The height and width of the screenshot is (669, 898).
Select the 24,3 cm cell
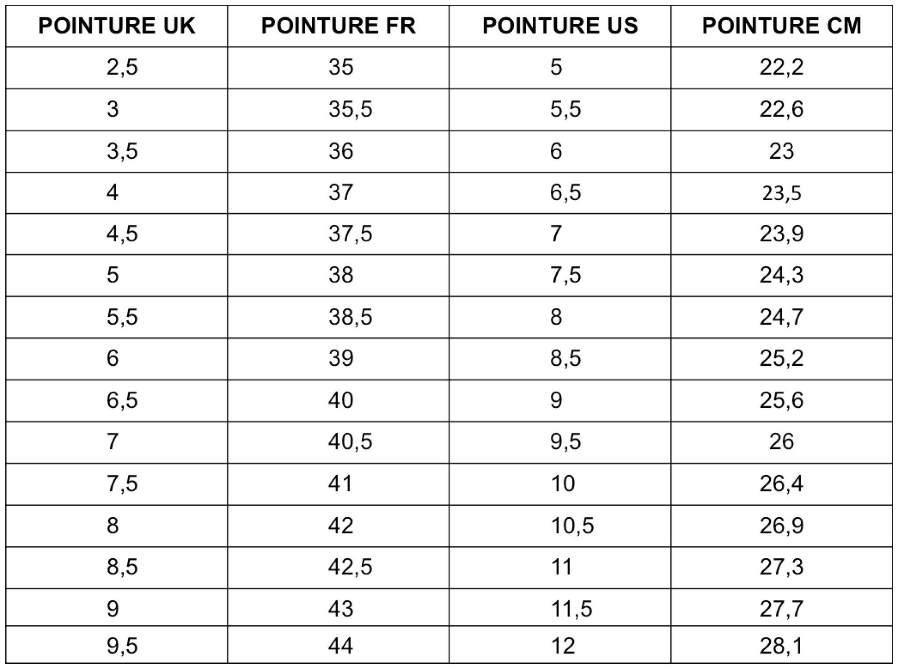[x=781, y=275]
